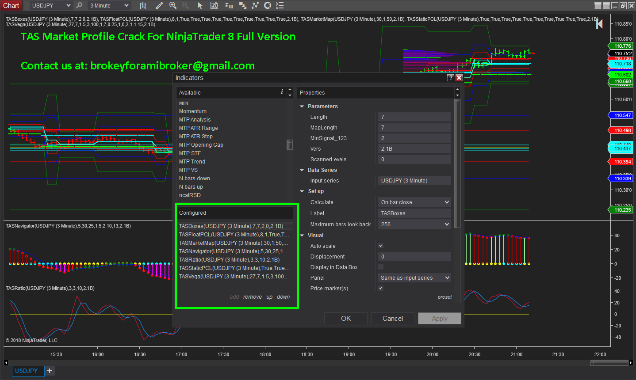
Task: Select TASVega in Configured list
Action: coord(234,276)
